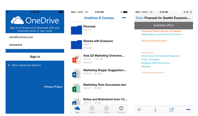Viewport: 198px width, 116px height.
Task: Switch to the Offline tab
Action: [x=107, y=110]
